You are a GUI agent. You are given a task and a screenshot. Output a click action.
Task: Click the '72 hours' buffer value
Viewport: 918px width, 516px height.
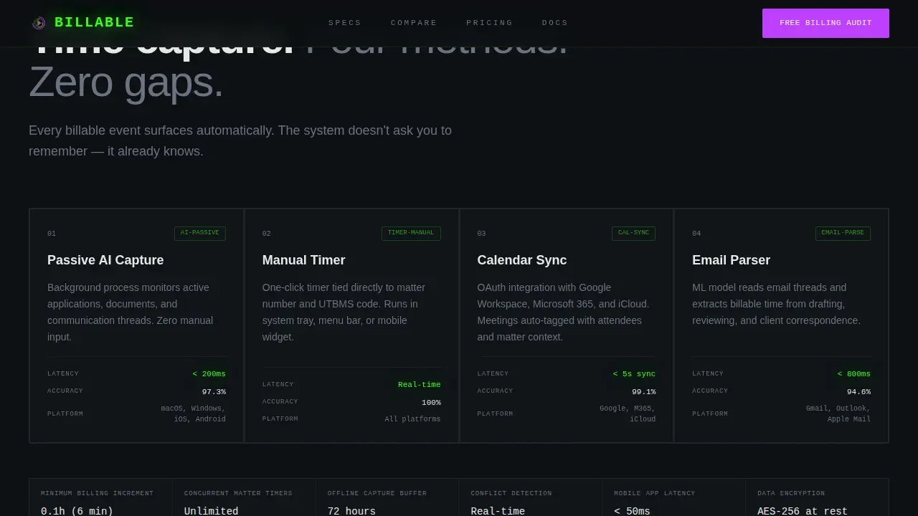tap(351, 511)
